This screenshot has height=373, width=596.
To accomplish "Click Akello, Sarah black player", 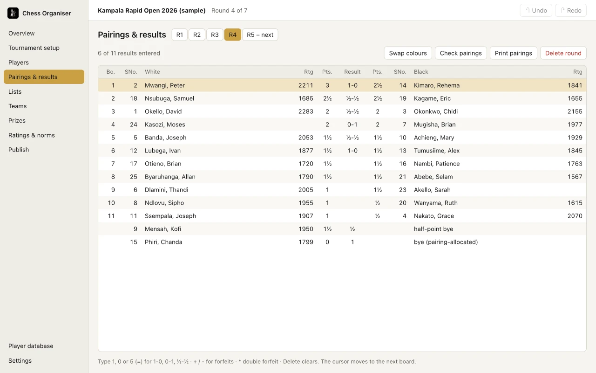I will 432,190.
